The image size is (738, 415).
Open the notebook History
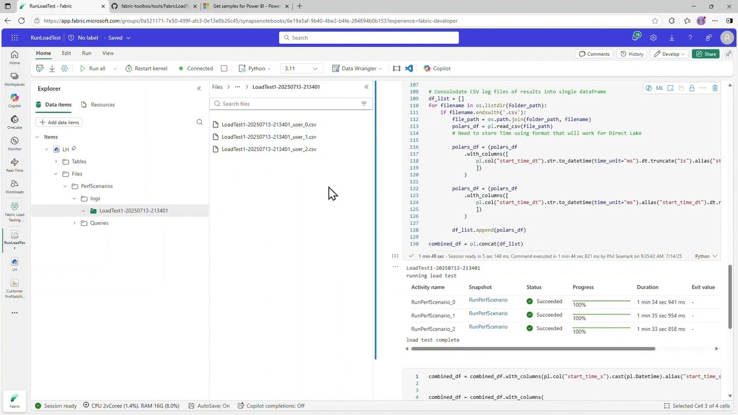[x=631, y=54]
